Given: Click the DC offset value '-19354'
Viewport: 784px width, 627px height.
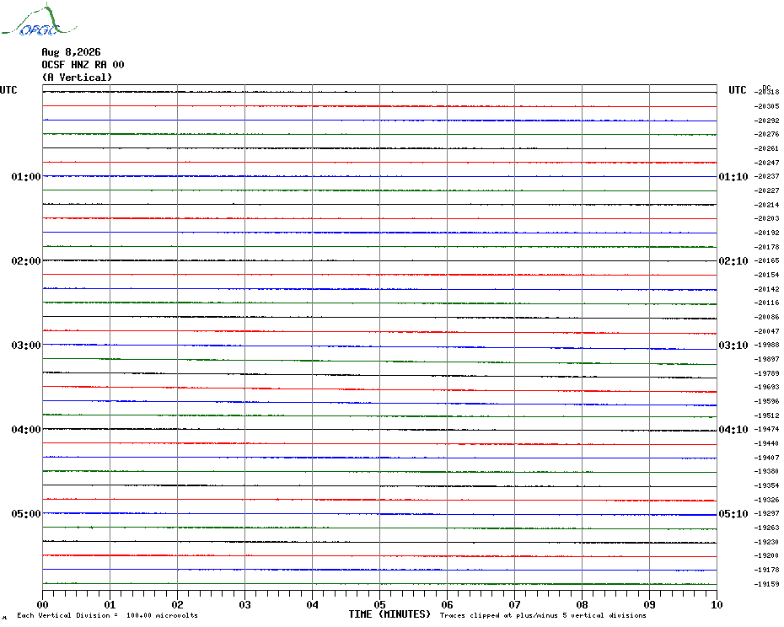Looking at the screenshot, I should (766, 486).
